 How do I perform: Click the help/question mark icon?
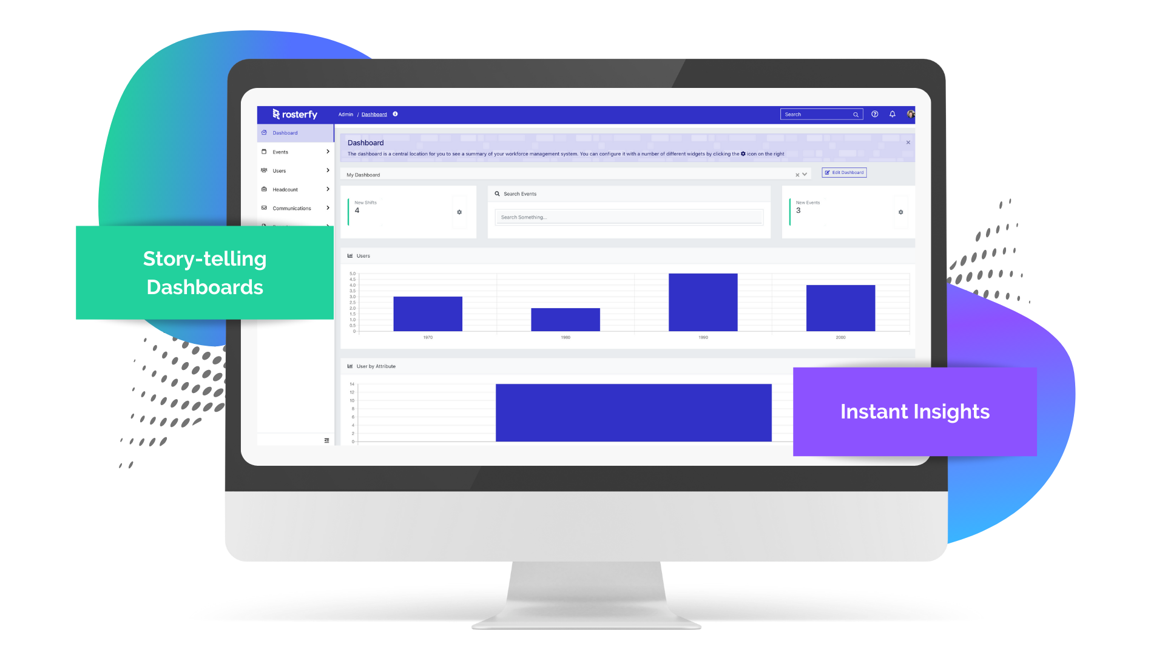(x=874, y=115)
